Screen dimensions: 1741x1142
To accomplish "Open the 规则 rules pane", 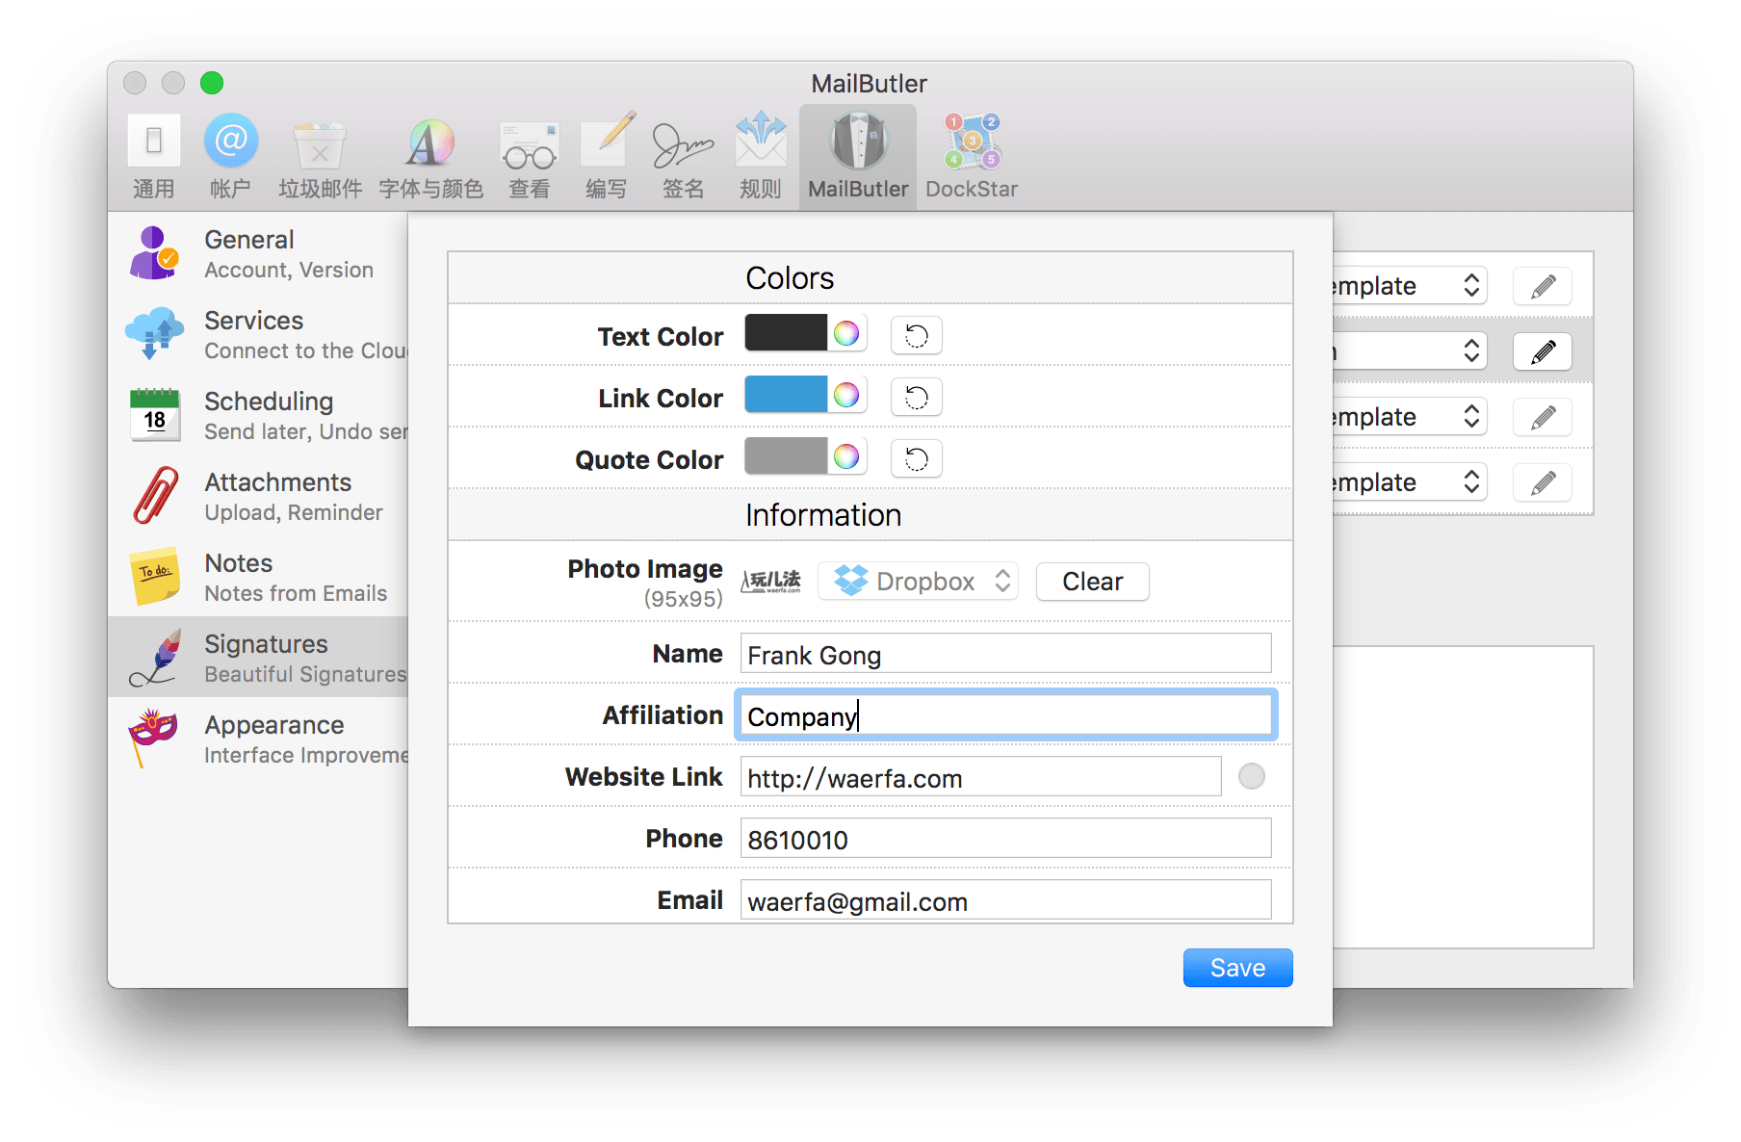I will [761, 157].
